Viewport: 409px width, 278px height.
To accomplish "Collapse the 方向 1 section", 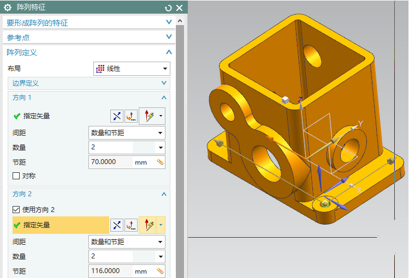I will pyautogui.click(x=164, y=98).
